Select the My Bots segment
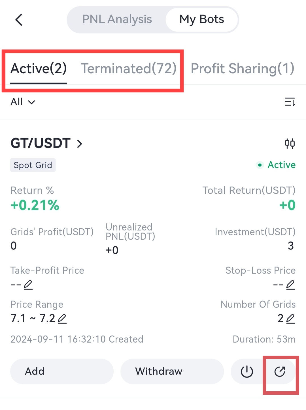The image size is (306, 410). [202, 20]
